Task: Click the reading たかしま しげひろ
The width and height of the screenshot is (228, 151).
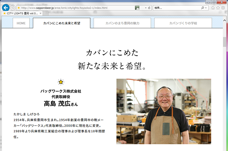Action: pos(26,114)
